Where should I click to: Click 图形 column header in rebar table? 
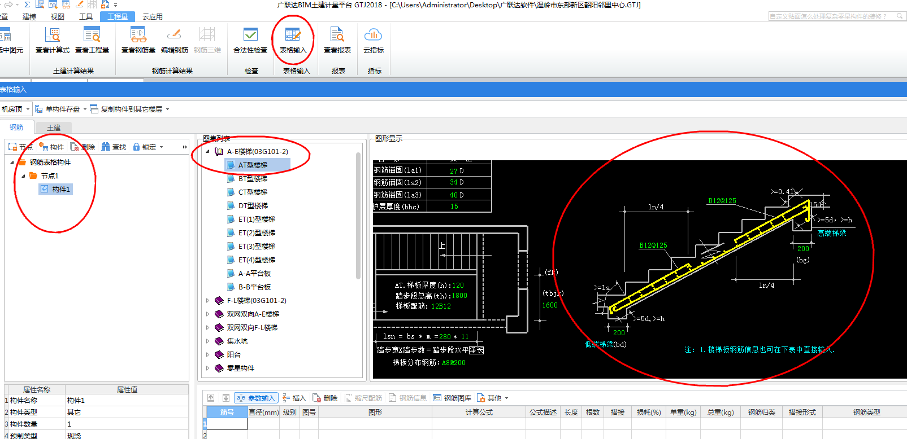tap(375, 412)
